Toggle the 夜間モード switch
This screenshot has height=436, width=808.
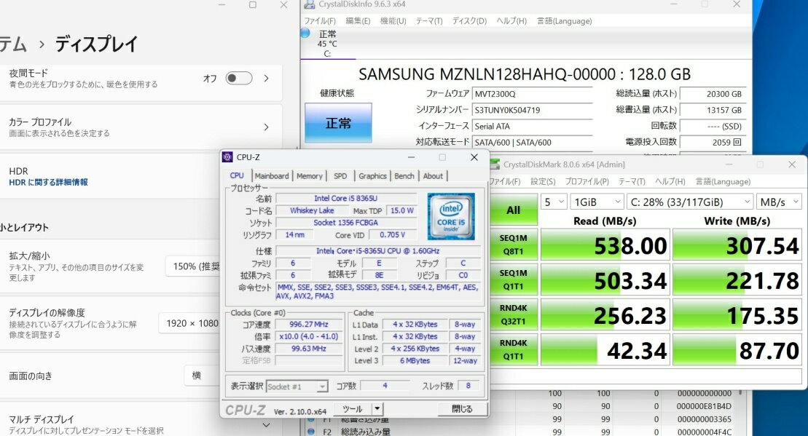pos(238,79)
